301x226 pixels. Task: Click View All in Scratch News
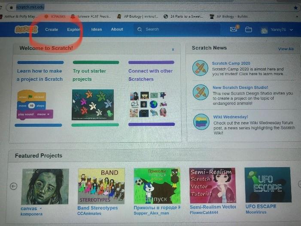pyautogui.click(x=286, y=49)
